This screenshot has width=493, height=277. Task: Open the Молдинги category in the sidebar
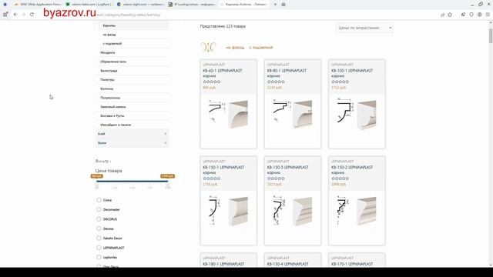point(108,52)
